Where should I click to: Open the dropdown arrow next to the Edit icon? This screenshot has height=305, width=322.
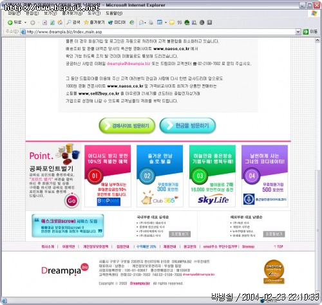[x=166, y=23]
